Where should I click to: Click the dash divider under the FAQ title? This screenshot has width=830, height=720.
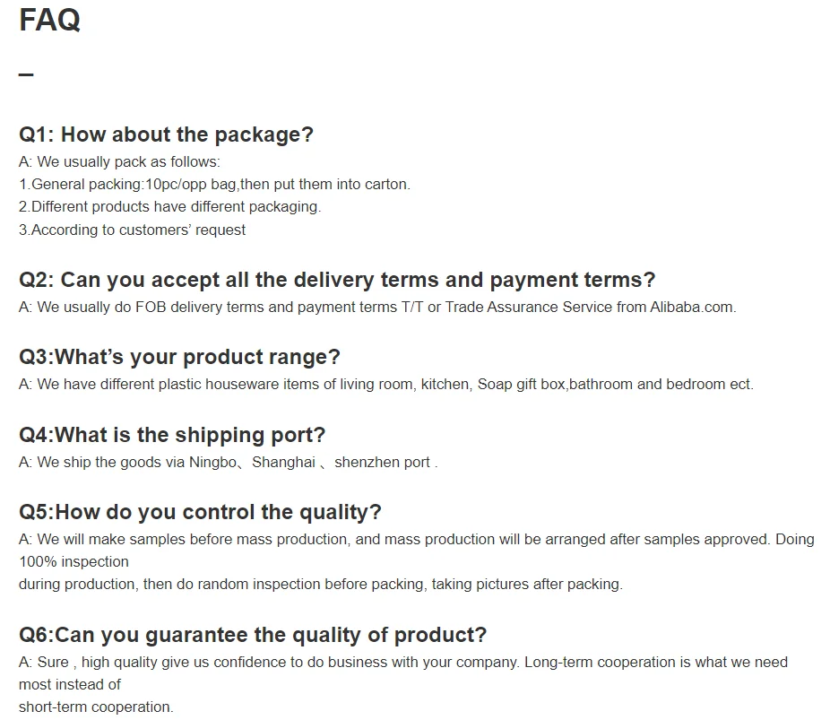pyautogui.click(x=26, y=74)
